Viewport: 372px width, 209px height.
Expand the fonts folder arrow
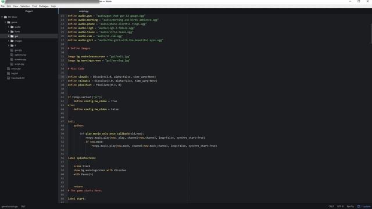(9, 31)
